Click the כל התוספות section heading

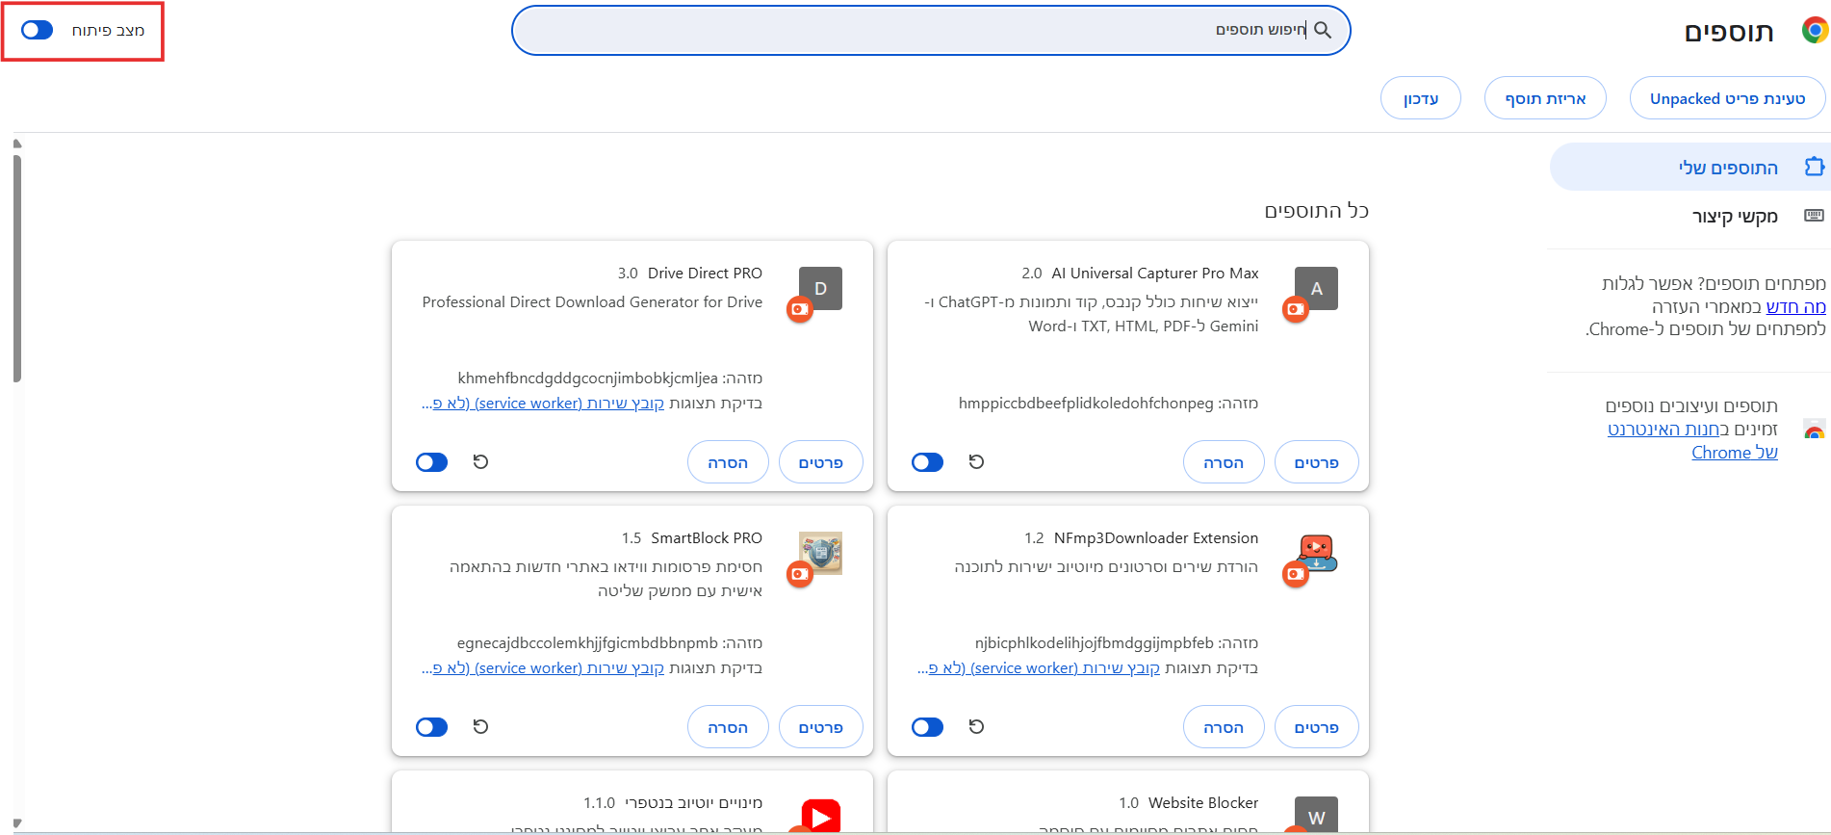(x=1316, y=211)
